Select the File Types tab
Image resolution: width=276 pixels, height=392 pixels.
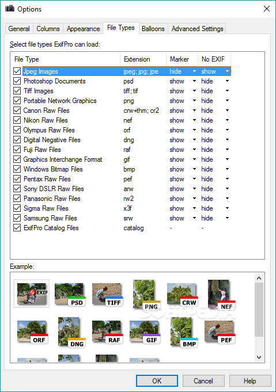click(x=120, y=28)
